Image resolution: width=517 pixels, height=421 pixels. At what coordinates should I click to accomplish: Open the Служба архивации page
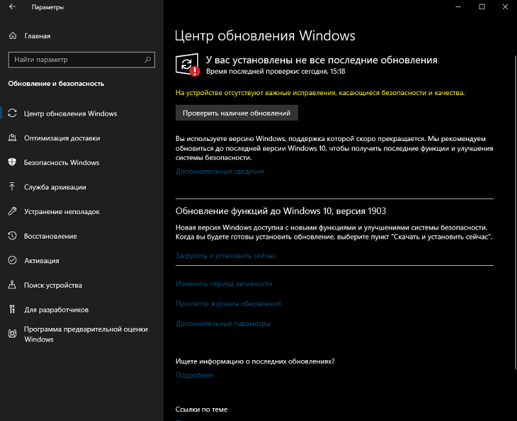[55, 187]
